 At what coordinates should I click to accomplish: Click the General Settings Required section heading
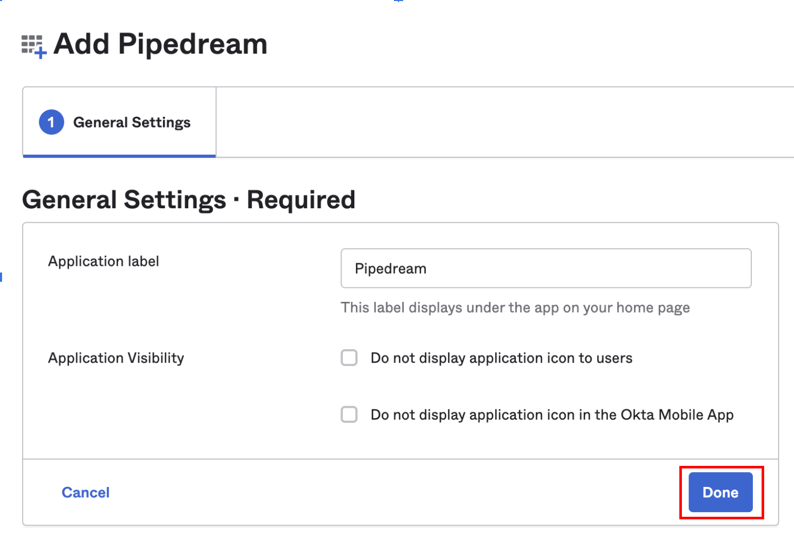point(188,200)
